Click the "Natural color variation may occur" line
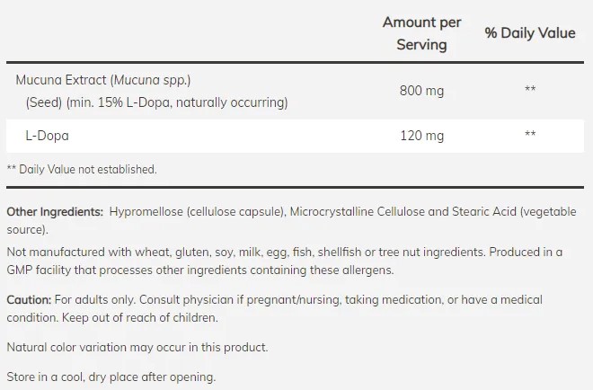Viewport: 593px width, 390px height. [137, 347]
